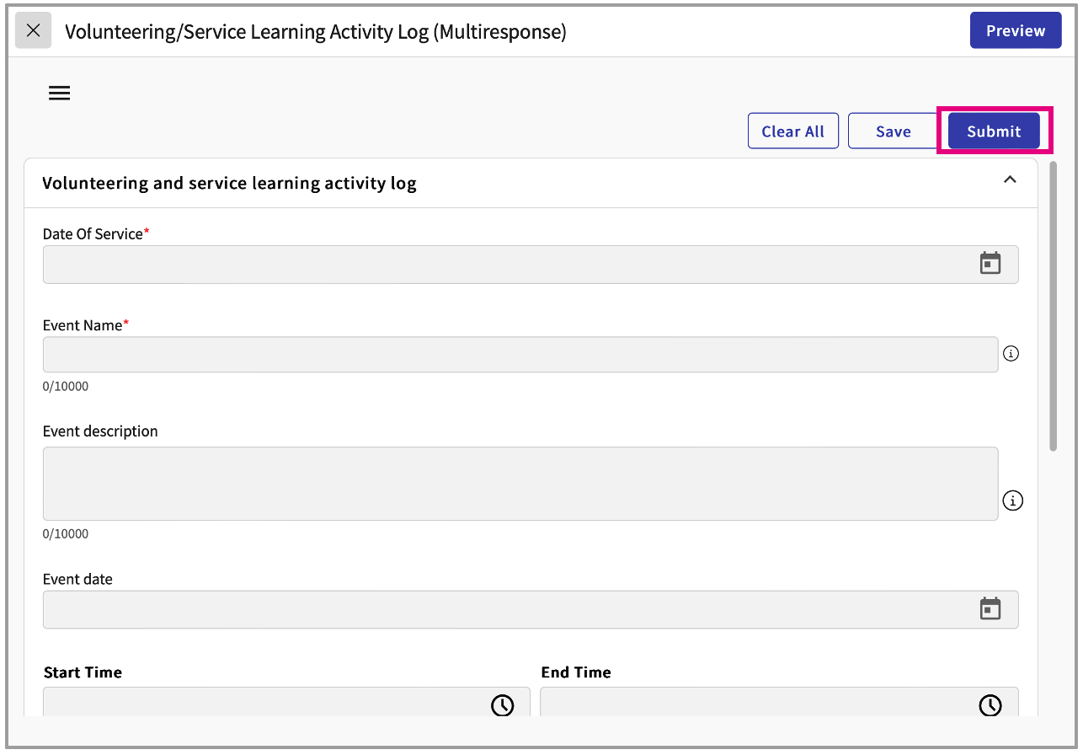Focus the Date Of Service field
Viewport: 1083px width, 755px height.
pyautogui.click(x=505, y=265)
